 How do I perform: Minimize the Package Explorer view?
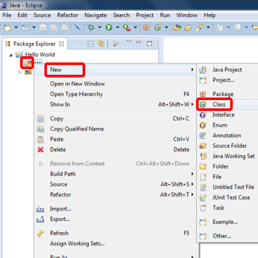tap(138, 42)
